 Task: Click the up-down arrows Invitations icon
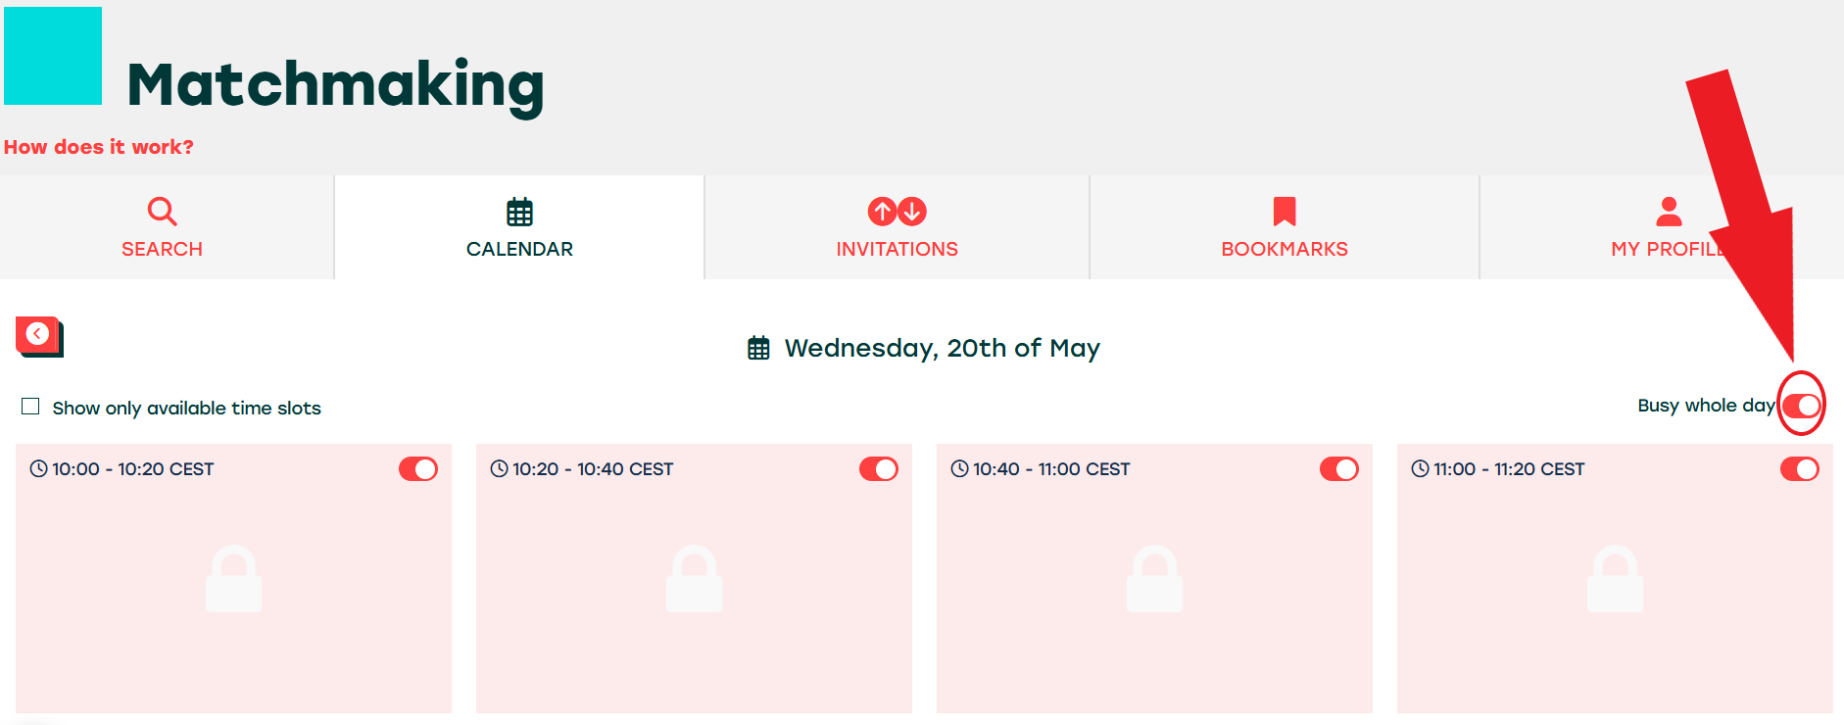897,211
